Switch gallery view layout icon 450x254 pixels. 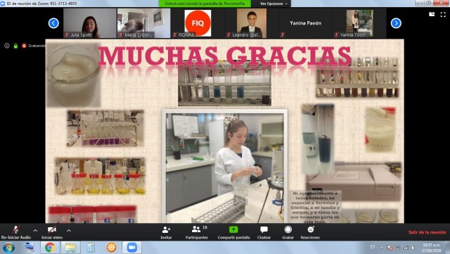click(432, 14)
